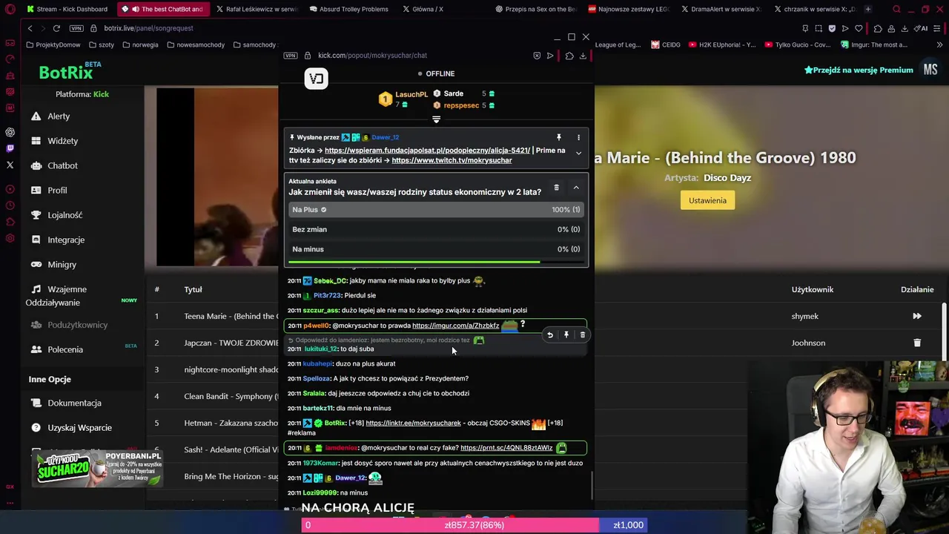Image resolution: width=949 pixels, height=534 pixels.
Task: Click the AI button in toolbar
Action: click(x=921, y=28)
